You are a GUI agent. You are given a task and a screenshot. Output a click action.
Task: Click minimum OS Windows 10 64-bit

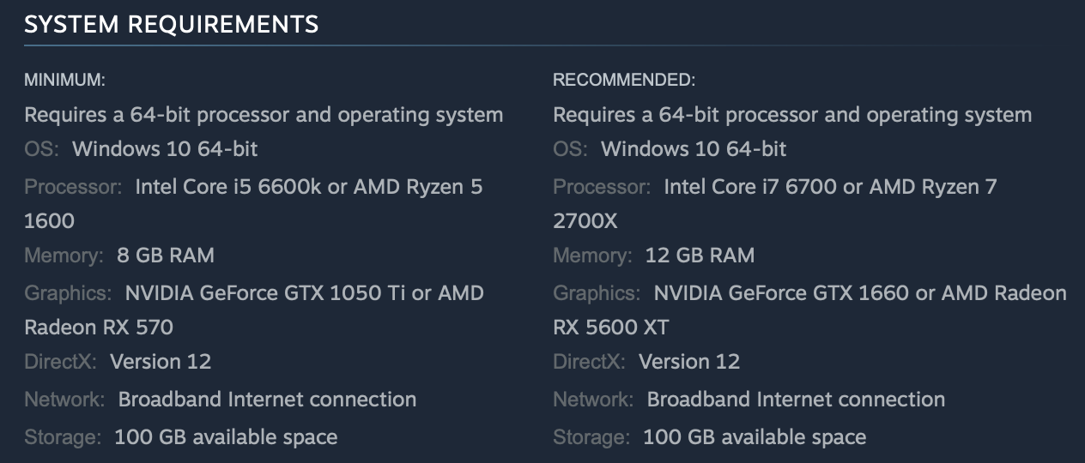tap(165, 149)
